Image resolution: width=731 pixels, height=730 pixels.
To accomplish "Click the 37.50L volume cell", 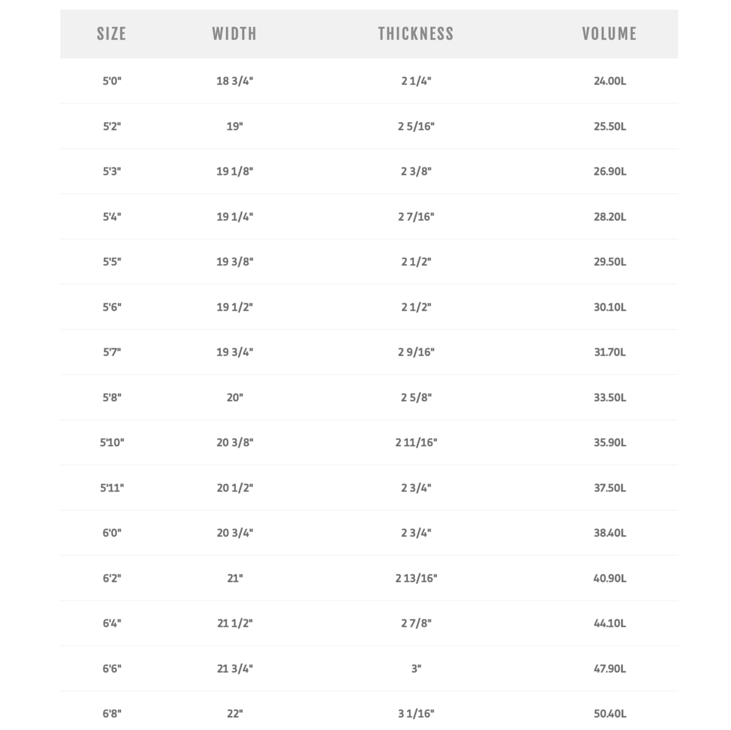I will coord(609,488).
